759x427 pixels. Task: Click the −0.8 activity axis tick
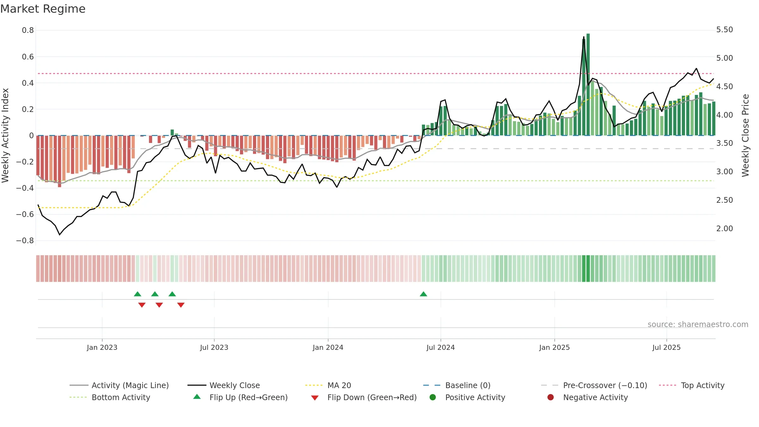point(25,241)
